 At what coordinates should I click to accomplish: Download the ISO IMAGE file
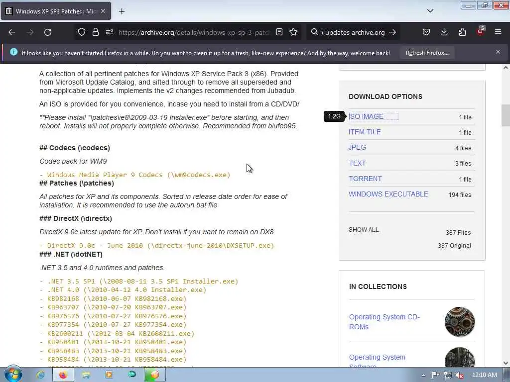pyautogui.click(x=366, y=116)
